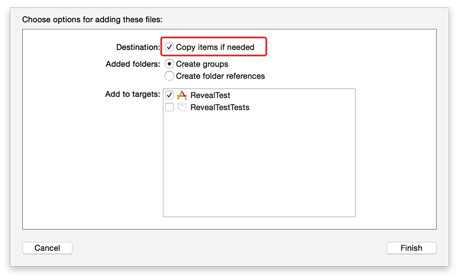The height and width of the screenshot is (279, 459).
Task: Click the RevealTest app target icon
Action: 182,95
